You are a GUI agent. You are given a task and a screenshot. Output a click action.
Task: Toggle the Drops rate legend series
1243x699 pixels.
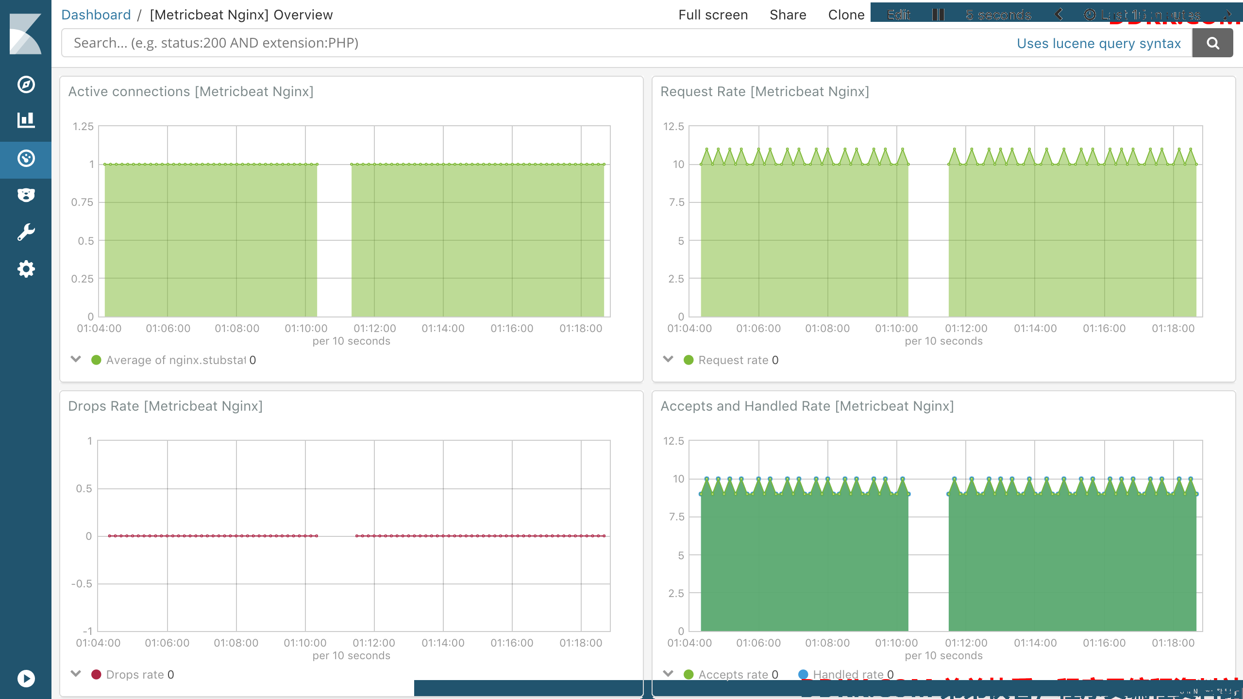(133, 675)
